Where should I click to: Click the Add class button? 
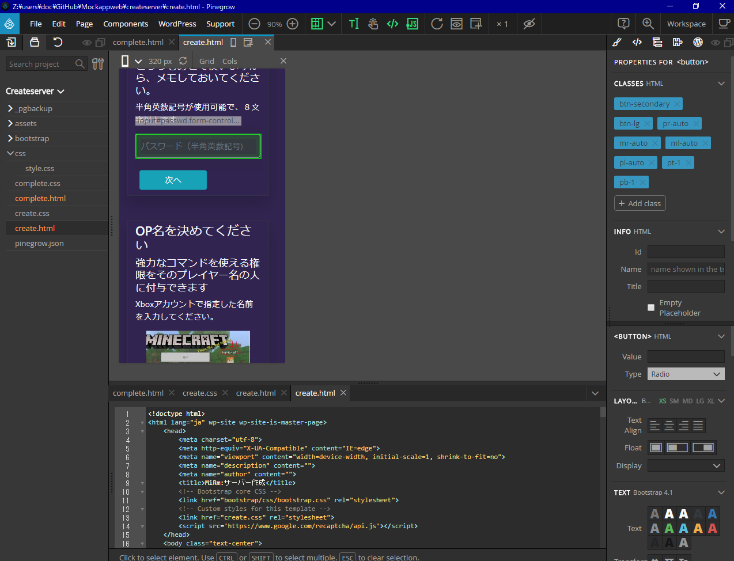[x=640, y=203]
